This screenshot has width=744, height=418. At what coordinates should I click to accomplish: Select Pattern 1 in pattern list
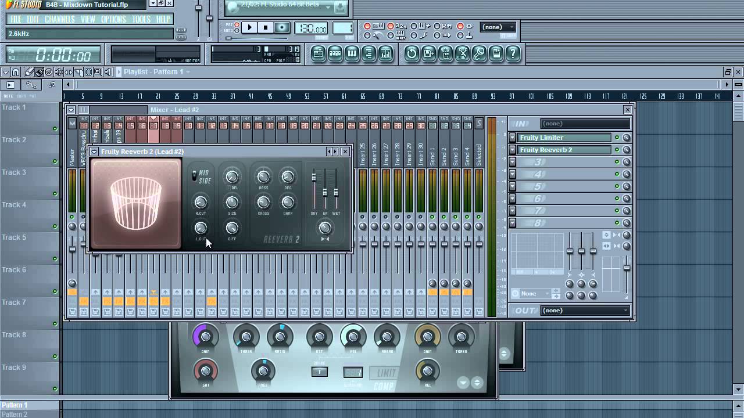click(30, 405)
